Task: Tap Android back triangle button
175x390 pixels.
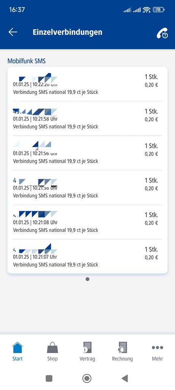Action: [125, 379]
